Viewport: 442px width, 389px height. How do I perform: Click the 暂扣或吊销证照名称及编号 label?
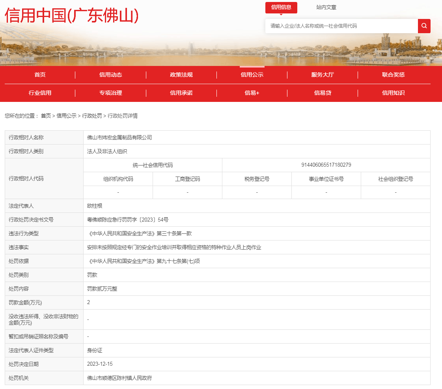38,336
